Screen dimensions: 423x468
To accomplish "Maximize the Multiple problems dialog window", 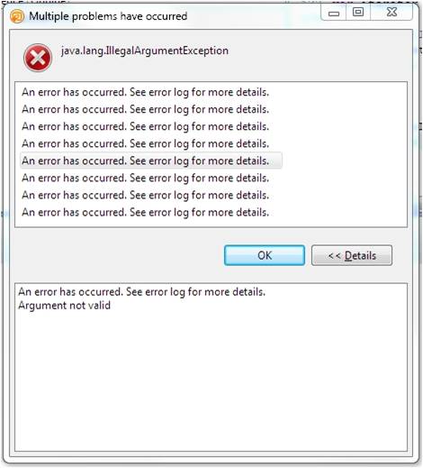I will 358,13.
